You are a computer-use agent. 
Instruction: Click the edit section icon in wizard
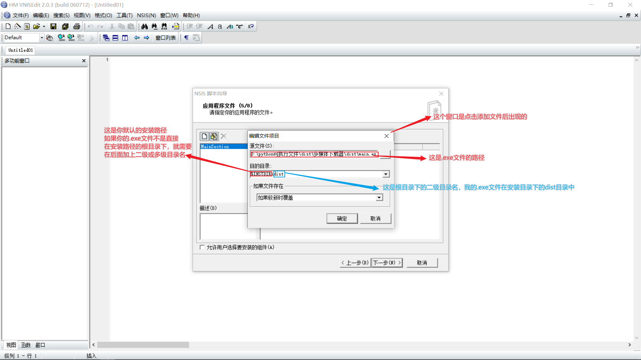(x=214, y=136)
